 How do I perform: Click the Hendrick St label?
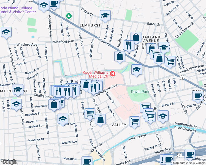(36, 140)
